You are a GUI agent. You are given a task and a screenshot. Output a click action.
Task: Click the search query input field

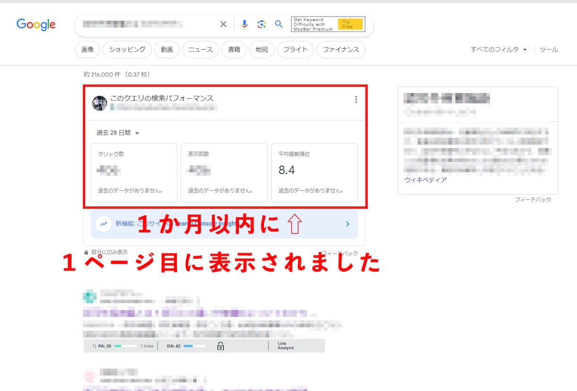click(x=147, y=24)
